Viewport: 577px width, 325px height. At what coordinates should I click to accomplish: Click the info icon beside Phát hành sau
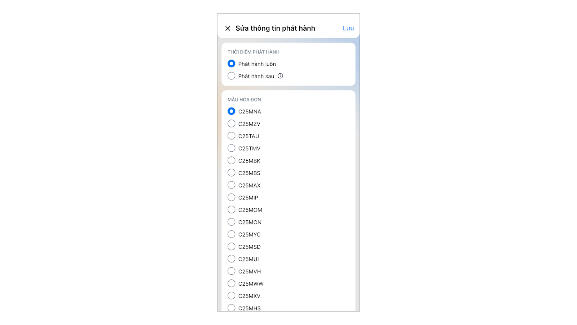click(280, 76)
